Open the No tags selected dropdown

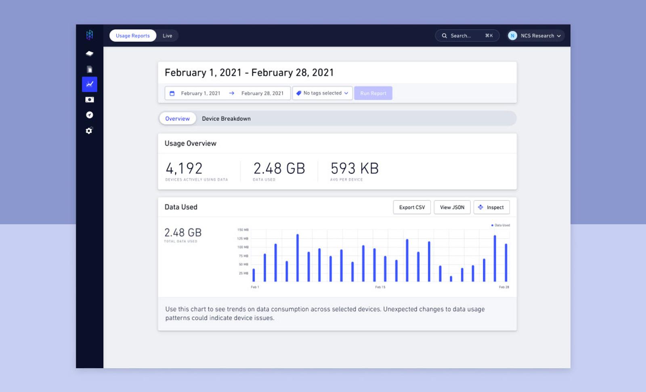point(323,93)
